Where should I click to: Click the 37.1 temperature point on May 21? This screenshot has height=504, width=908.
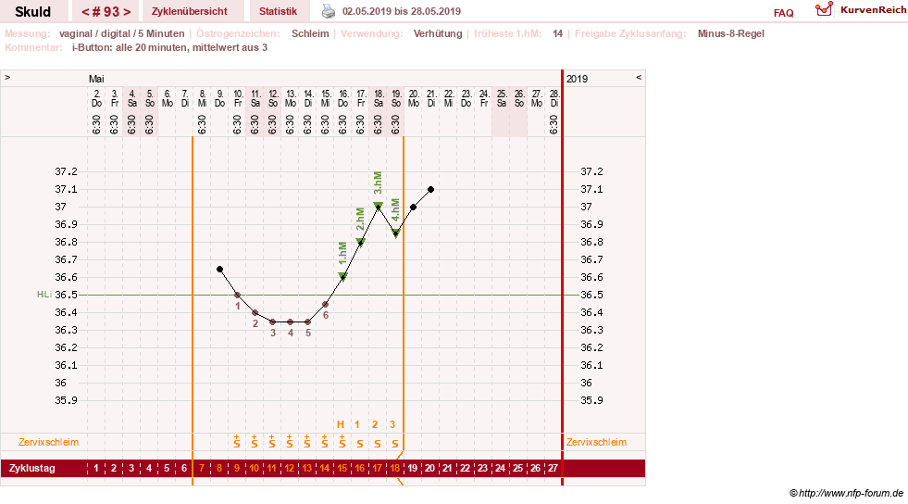[x=430, y=189]
